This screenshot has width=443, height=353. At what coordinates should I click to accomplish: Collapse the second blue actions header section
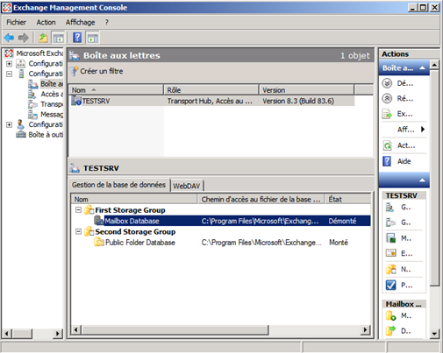422,180
